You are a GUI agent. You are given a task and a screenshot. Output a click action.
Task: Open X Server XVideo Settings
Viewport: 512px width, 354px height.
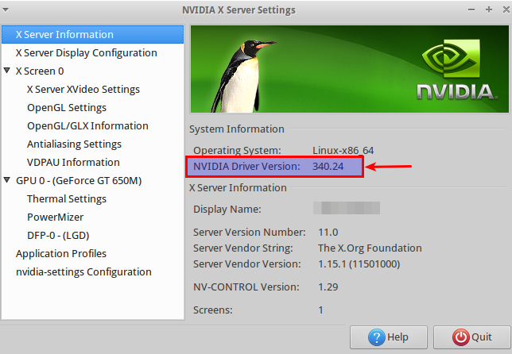click(x=83, y=90)
